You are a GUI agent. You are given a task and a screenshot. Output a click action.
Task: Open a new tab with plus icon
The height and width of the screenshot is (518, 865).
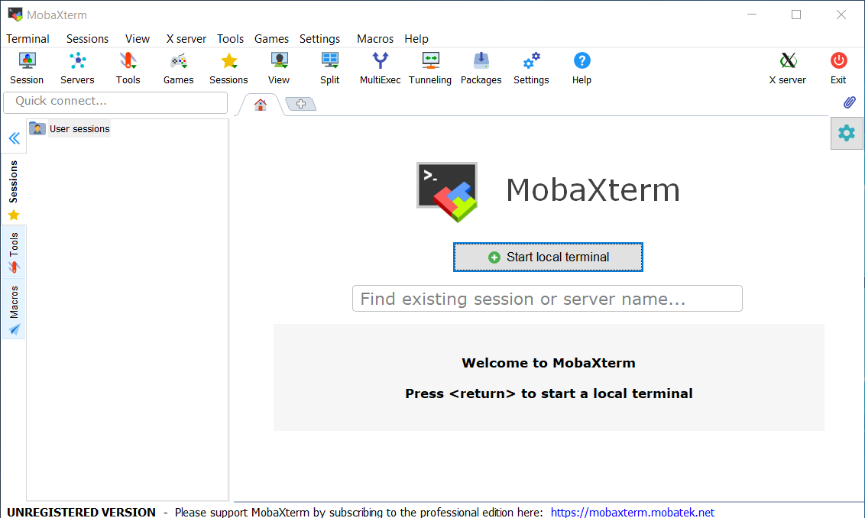click(x=300, y=104)
